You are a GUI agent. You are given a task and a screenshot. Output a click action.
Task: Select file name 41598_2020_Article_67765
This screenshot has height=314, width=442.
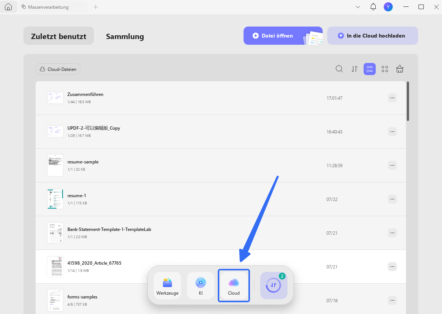(x=94, y=263)
